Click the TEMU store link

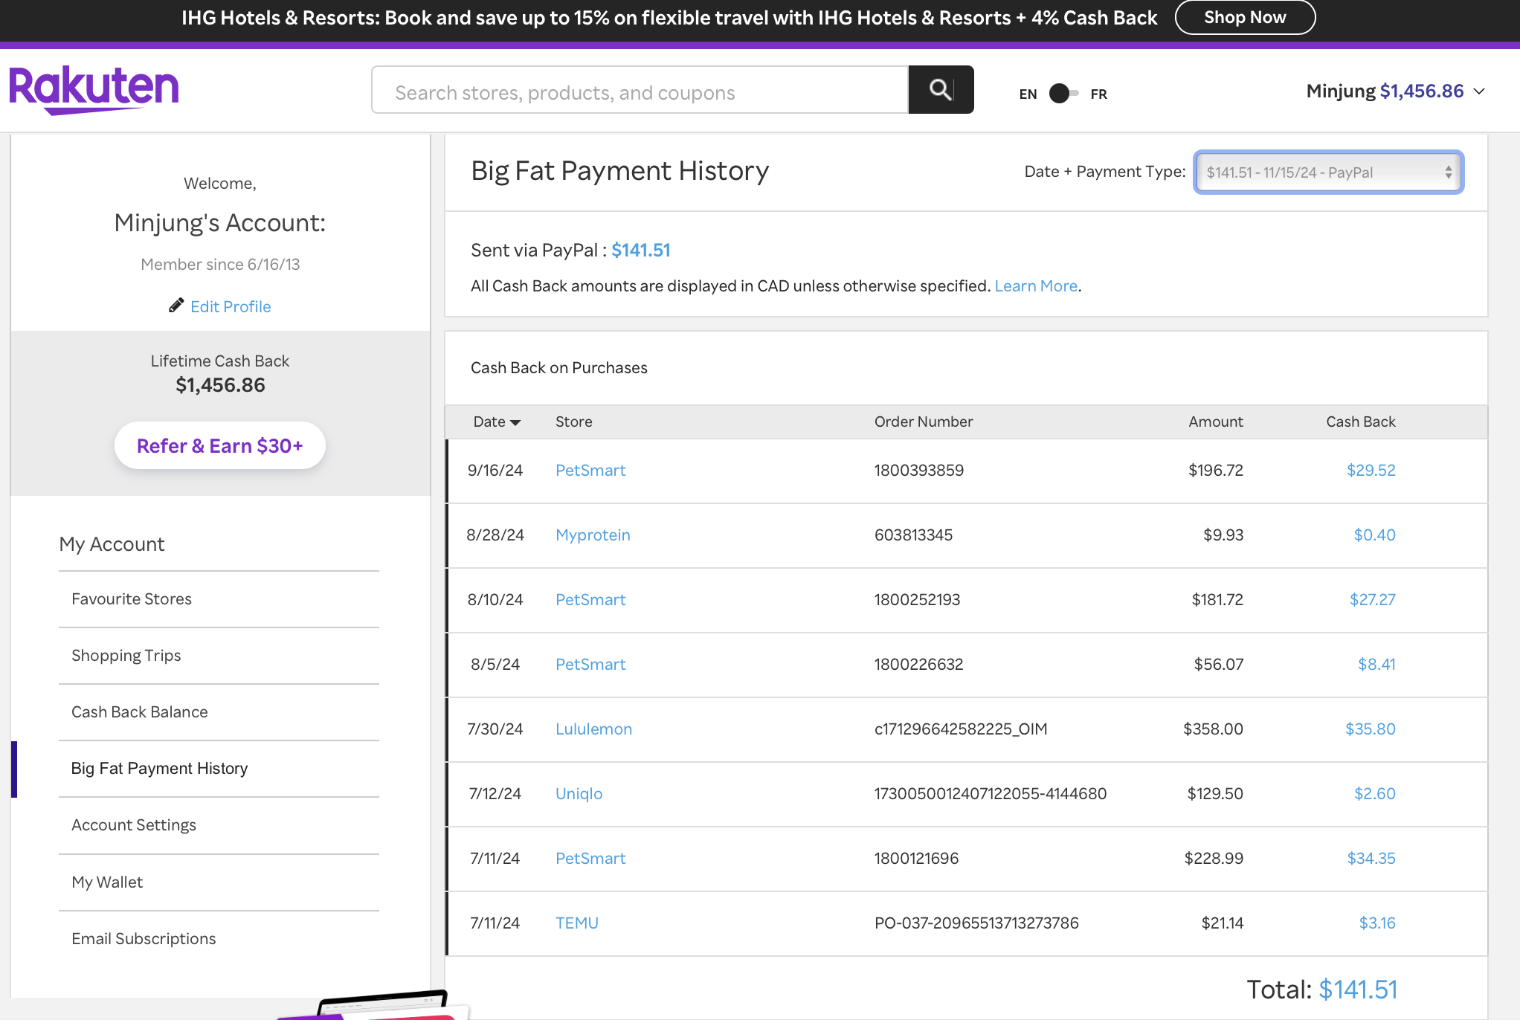point(576,923)
